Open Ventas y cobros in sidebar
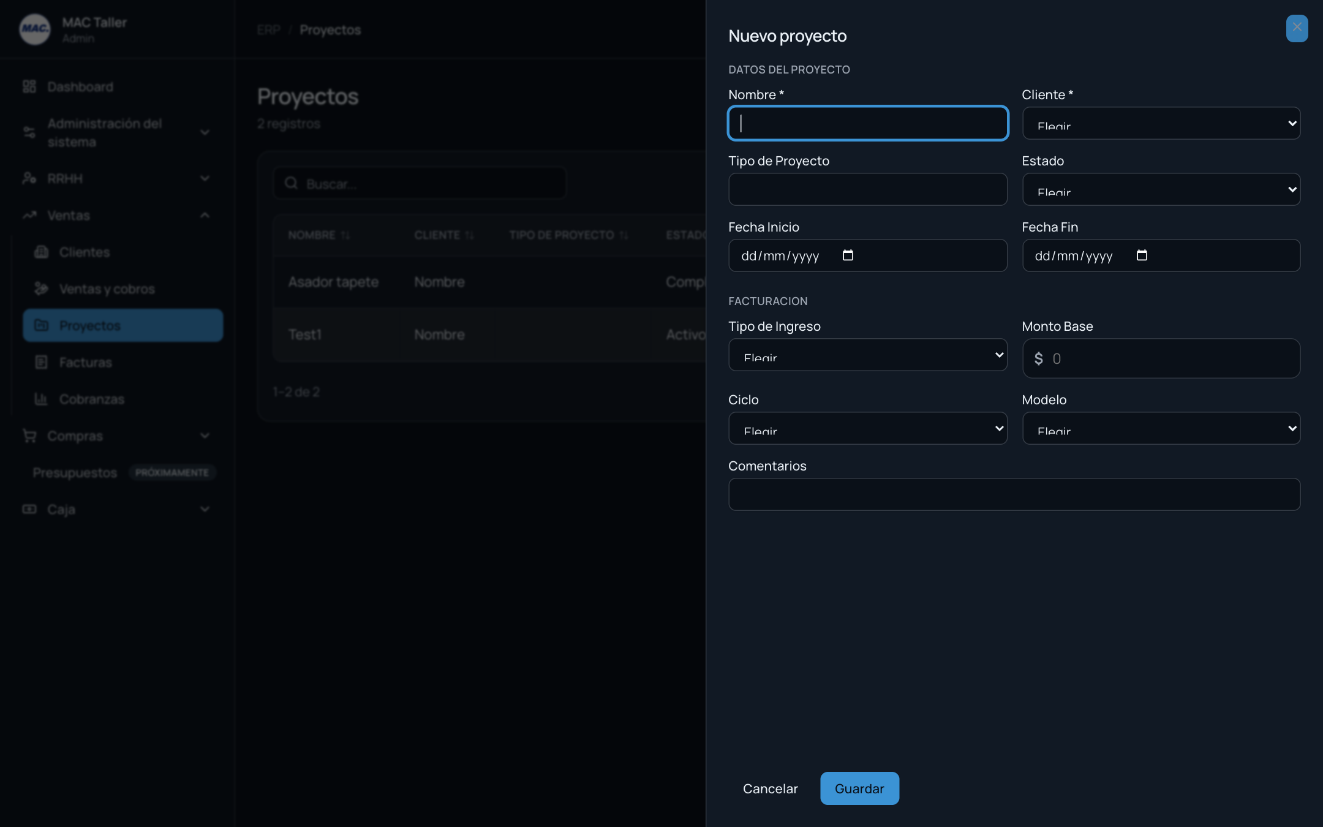The image size is (1323, 827). pos(123,289)
